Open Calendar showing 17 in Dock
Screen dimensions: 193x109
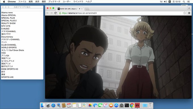69,105
